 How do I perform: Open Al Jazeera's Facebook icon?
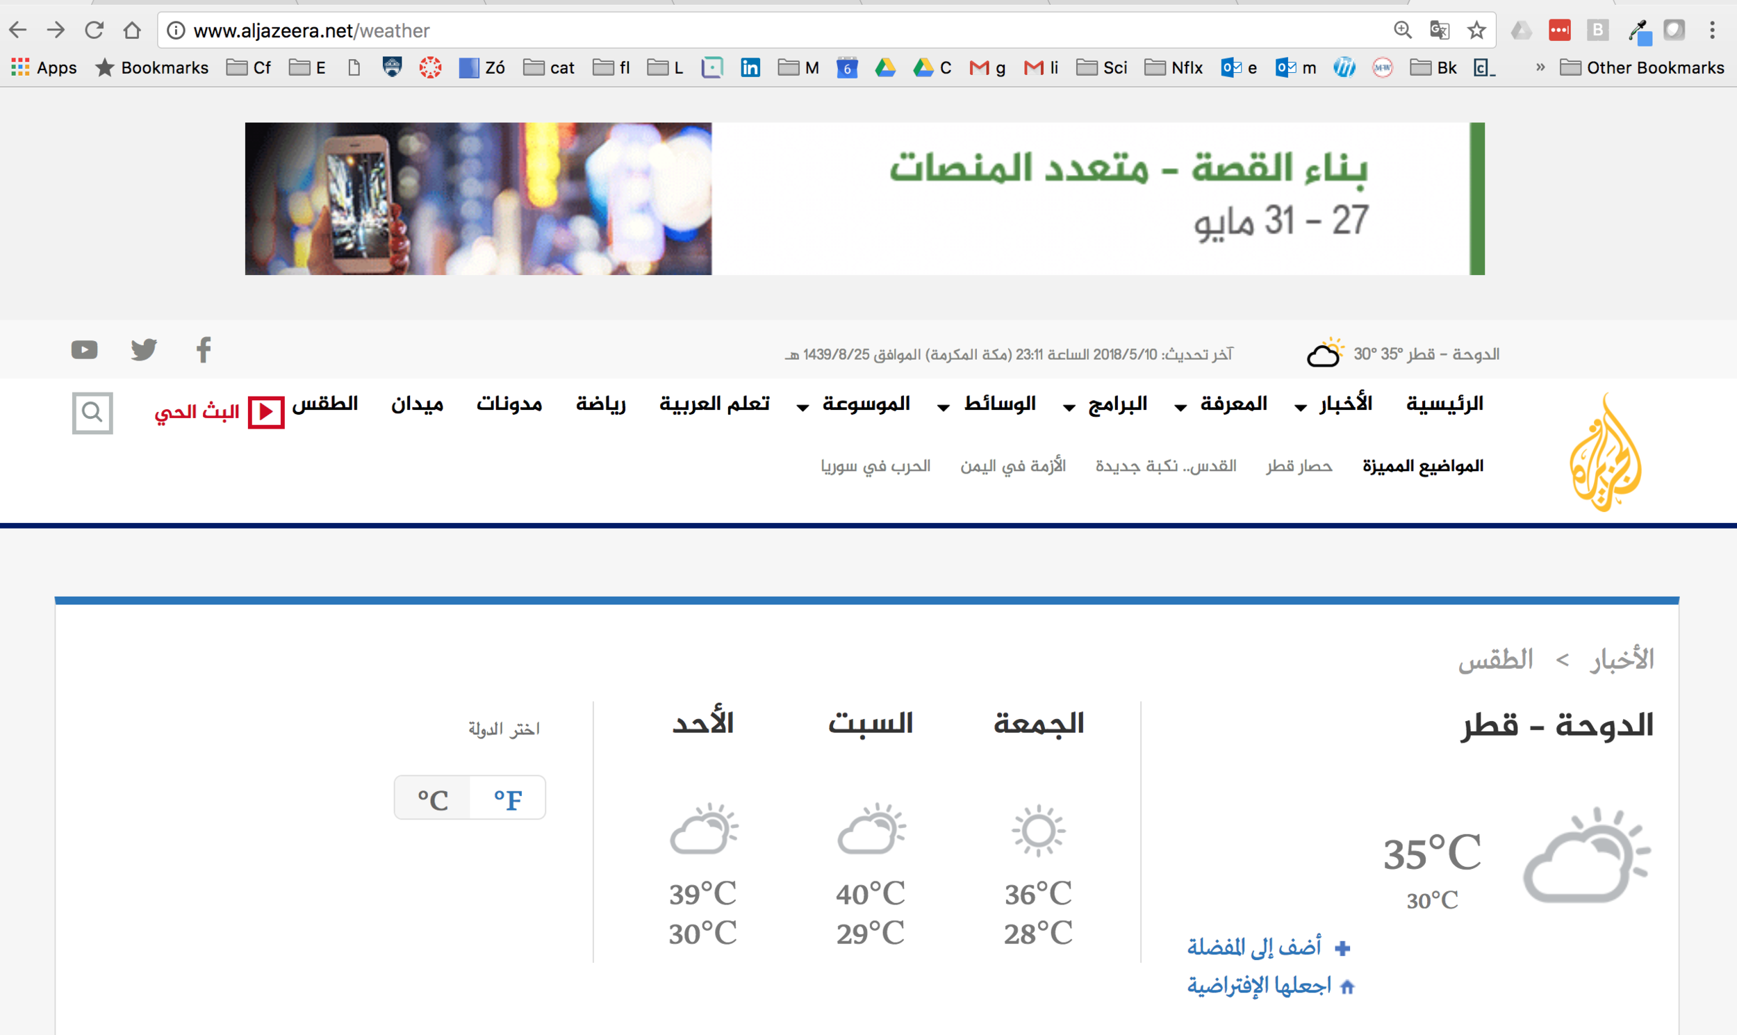[x=203, y=349]
